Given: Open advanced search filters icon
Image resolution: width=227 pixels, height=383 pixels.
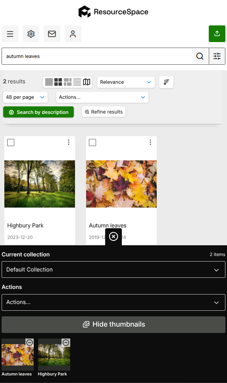Looking at the screenshot, I should pos(217,56).
